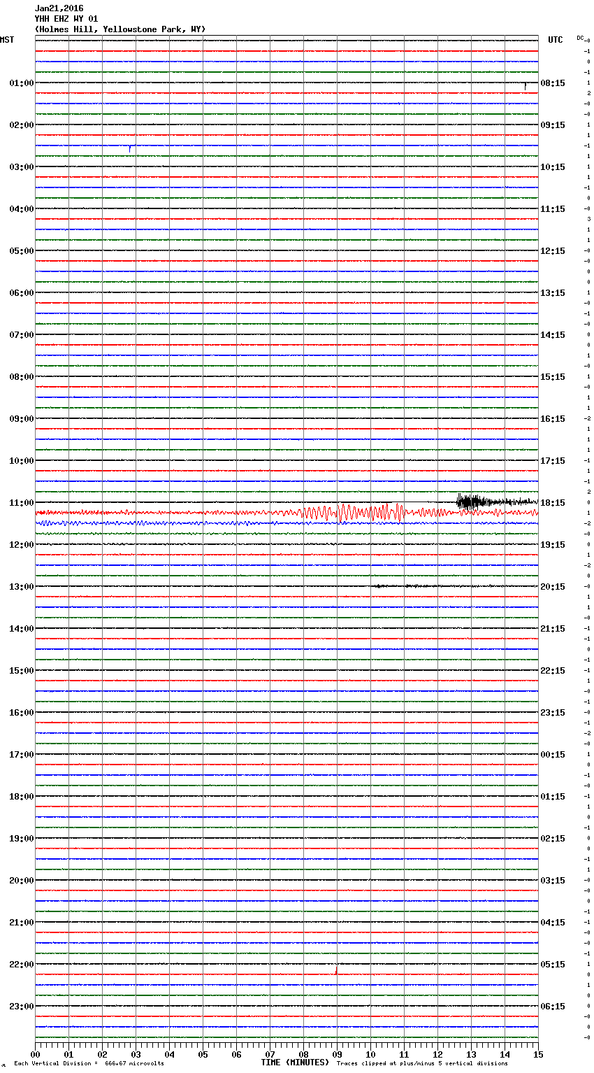Click 'Traces clipped at plus/minus 5 vertical divisions'
594x1073 pixels.
pos(422,1064)
